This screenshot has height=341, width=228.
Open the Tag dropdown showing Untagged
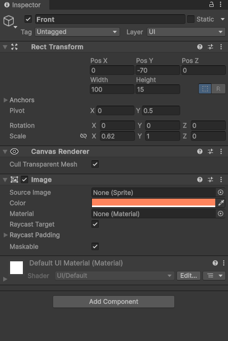(77, 32)
